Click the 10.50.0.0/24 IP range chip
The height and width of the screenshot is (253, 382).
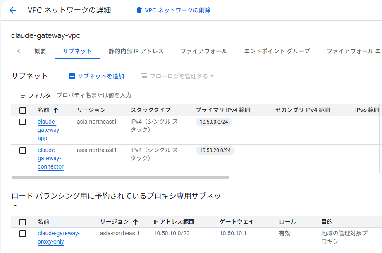point(214,122)
